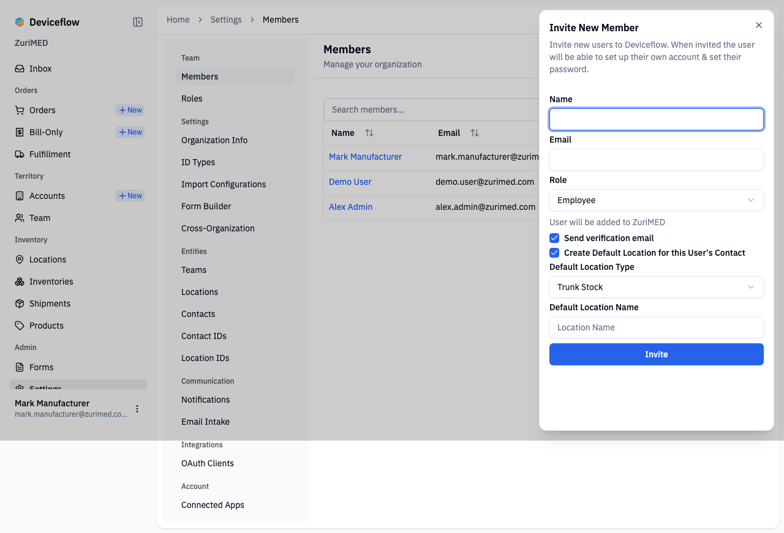
Task: Uncheck Send verification email
Action: [554, 238]
